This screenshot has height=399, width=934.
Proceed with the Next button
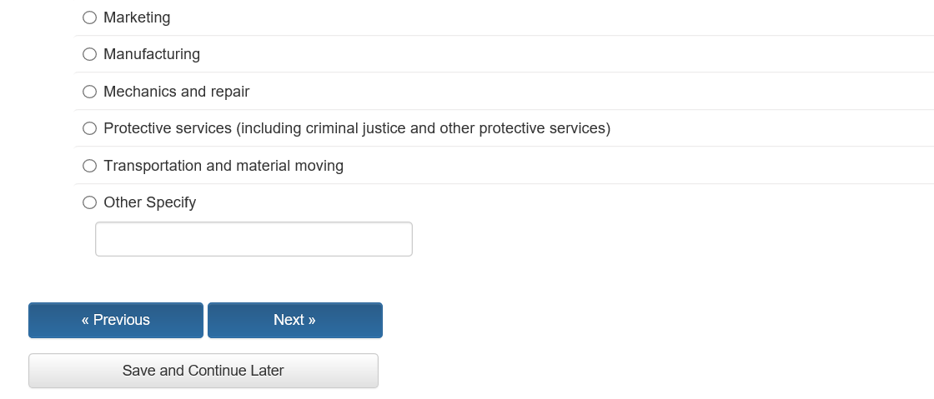[x=294, y=320]
